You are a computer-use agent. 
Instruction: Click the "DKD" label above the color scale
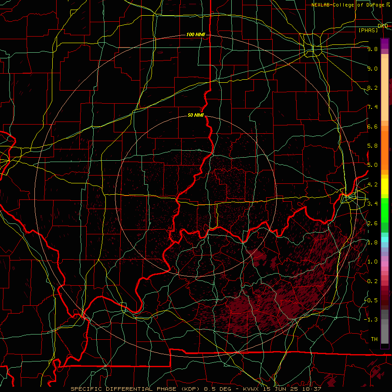click(x=383, y=26)
